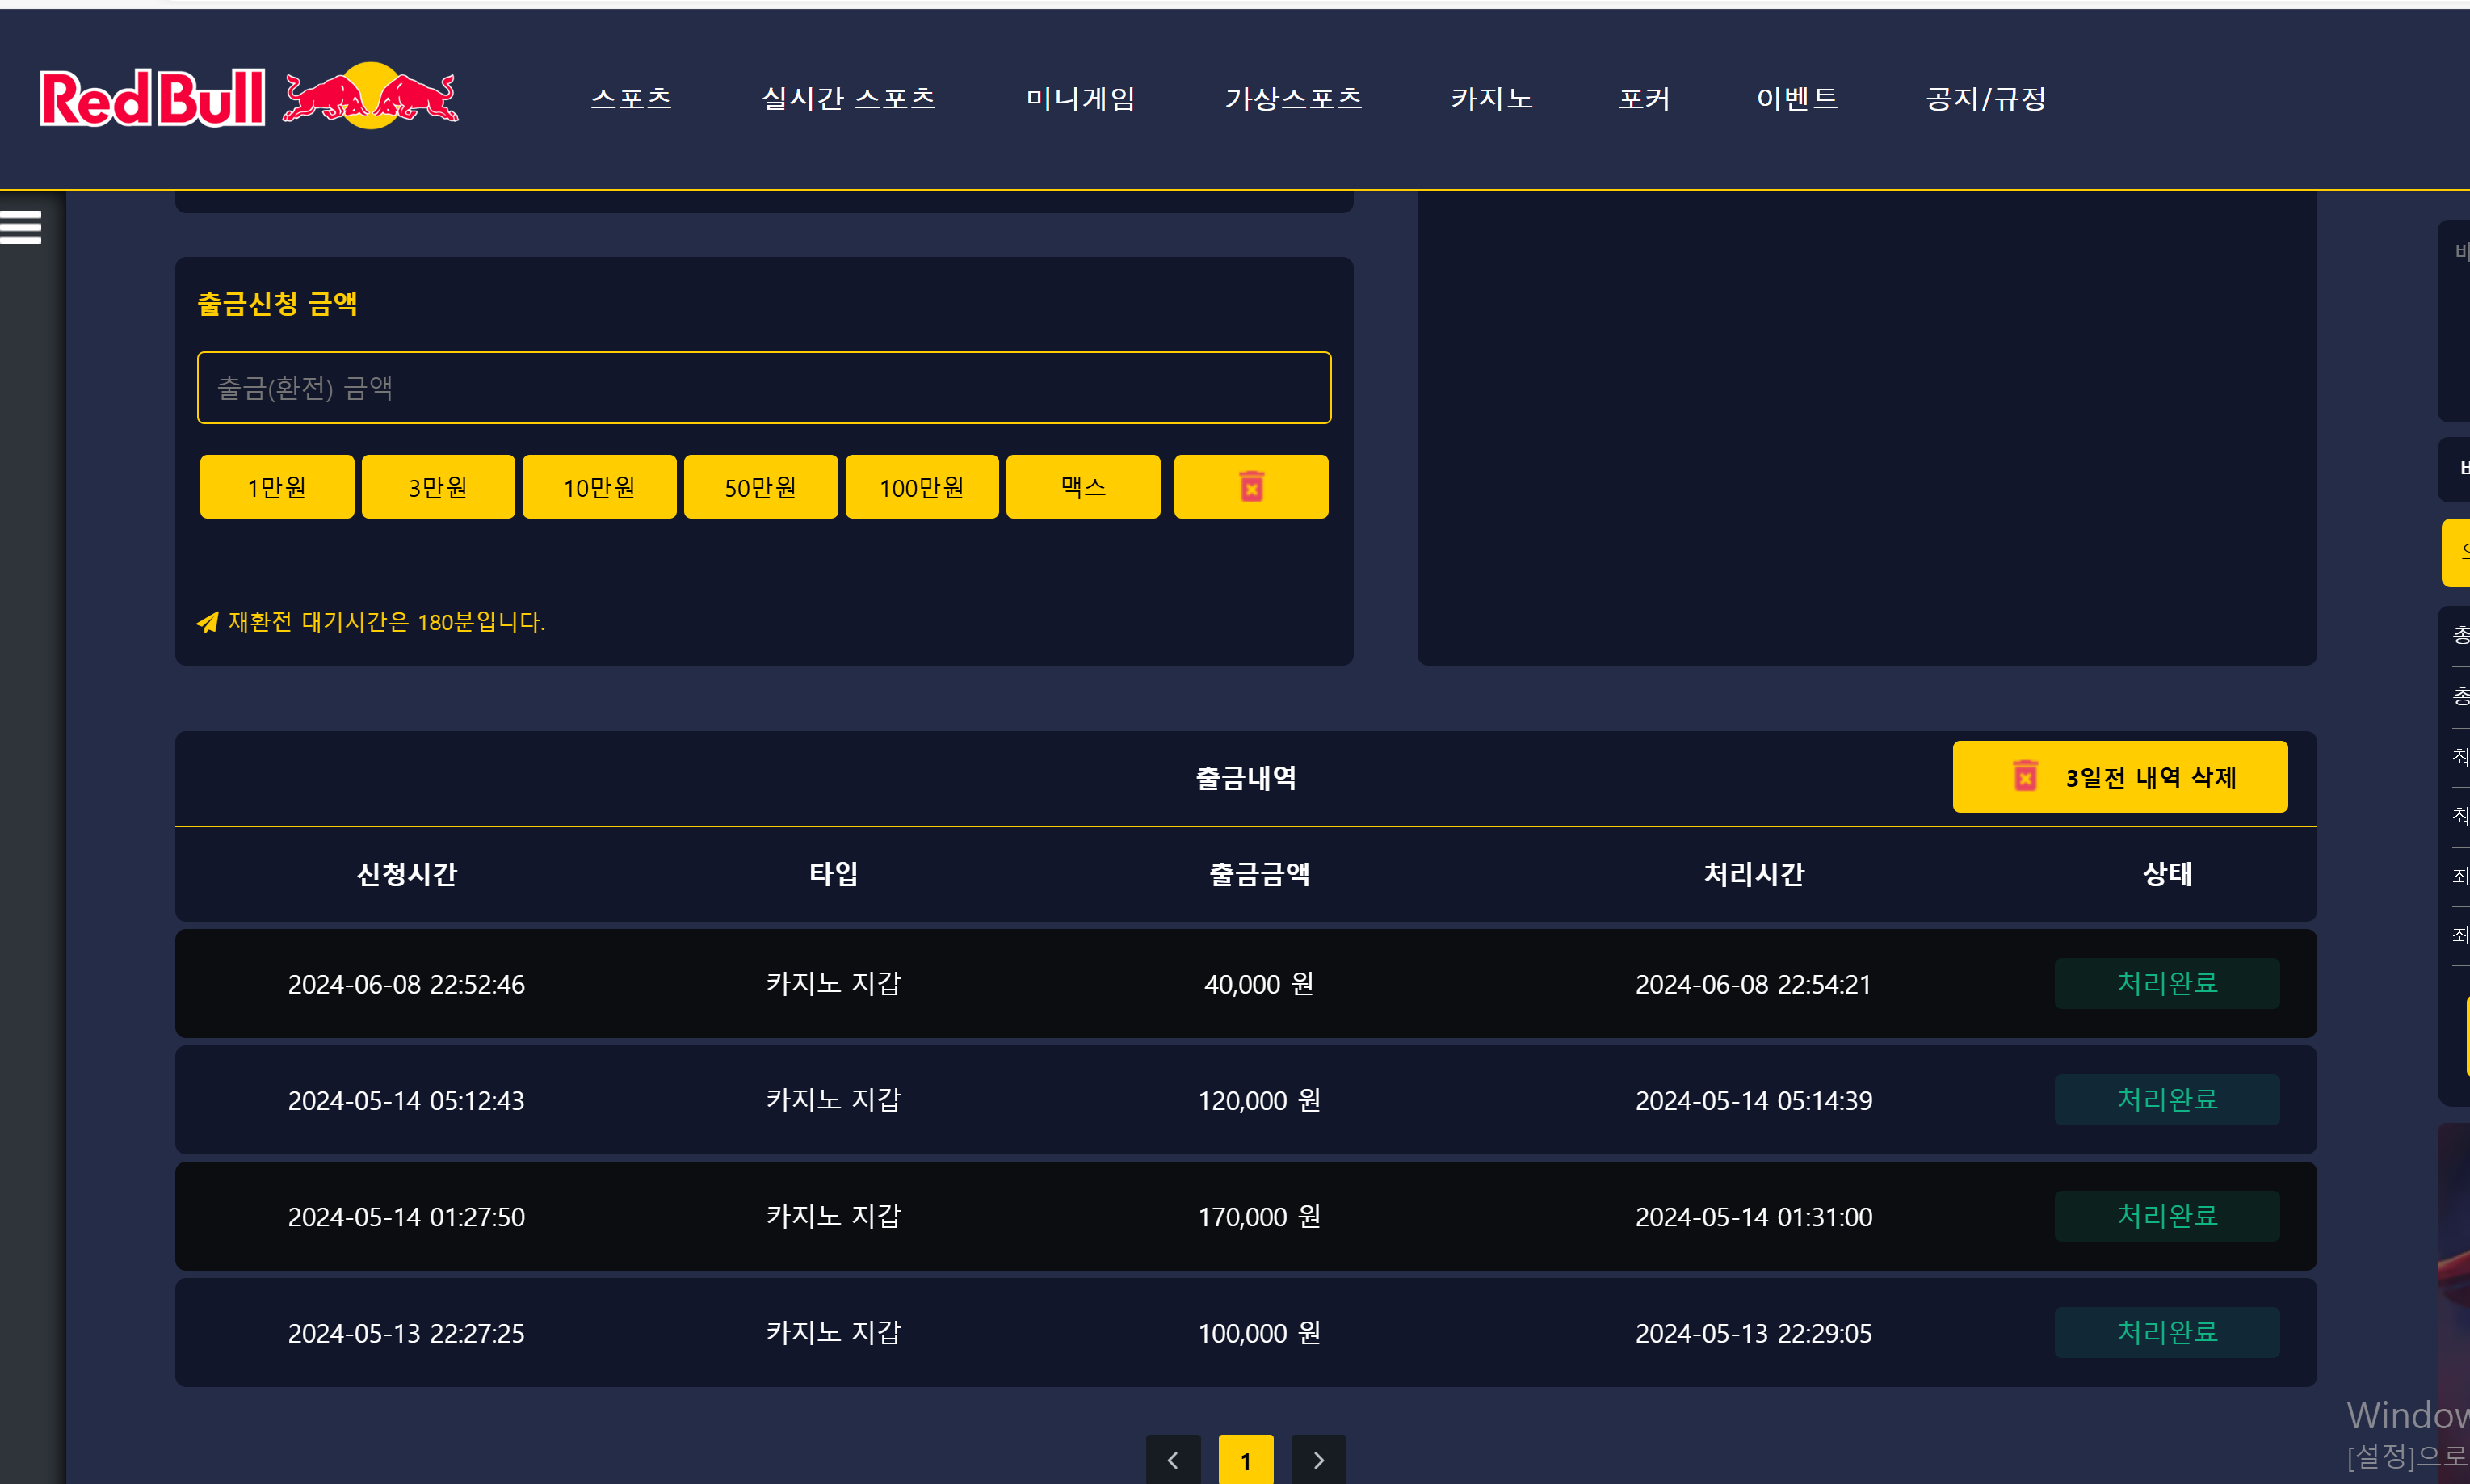Click the Red Bull logo
2470x1484 pixels.
pyautogui.click(x=249, y=98)
